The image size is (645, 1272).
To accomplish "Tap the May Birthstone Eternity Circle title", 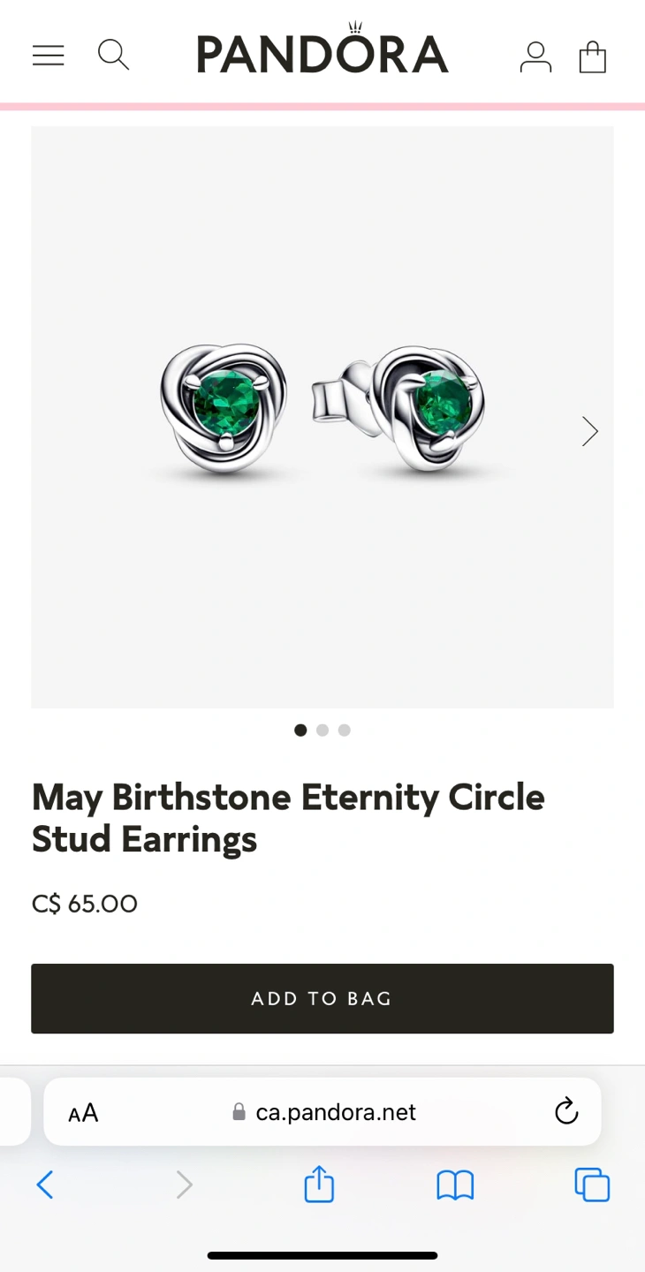I will (x=288, y=818).
